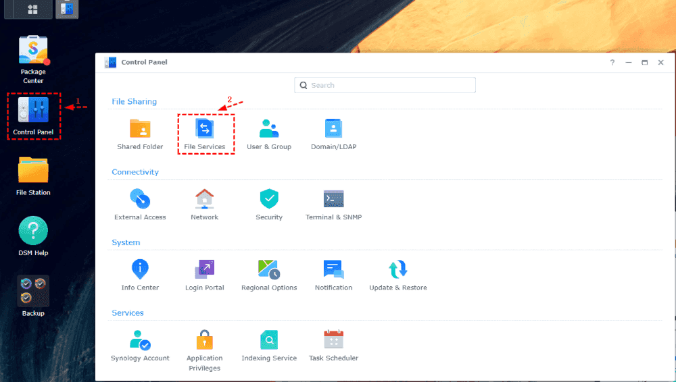Open Indexing Service settings
Image resolution: width=676 pixels, height=382 pixels.
pyautogui.click(x=269, y=346)
